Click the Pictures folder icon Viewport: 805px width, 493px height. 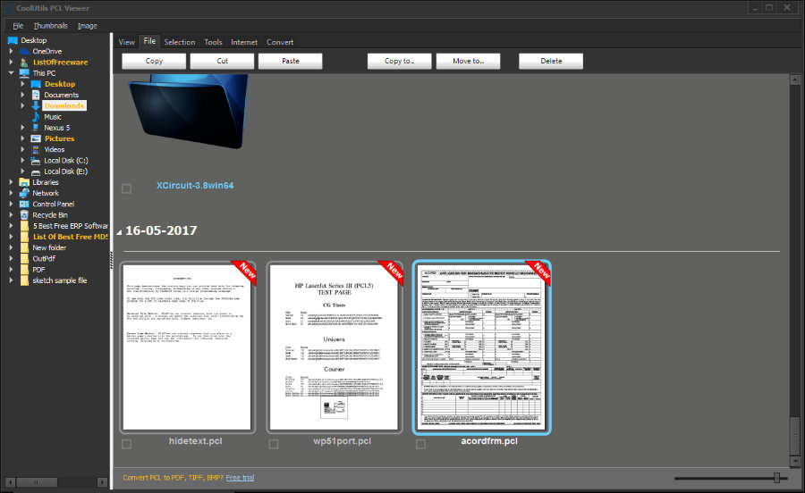point(36,138)
